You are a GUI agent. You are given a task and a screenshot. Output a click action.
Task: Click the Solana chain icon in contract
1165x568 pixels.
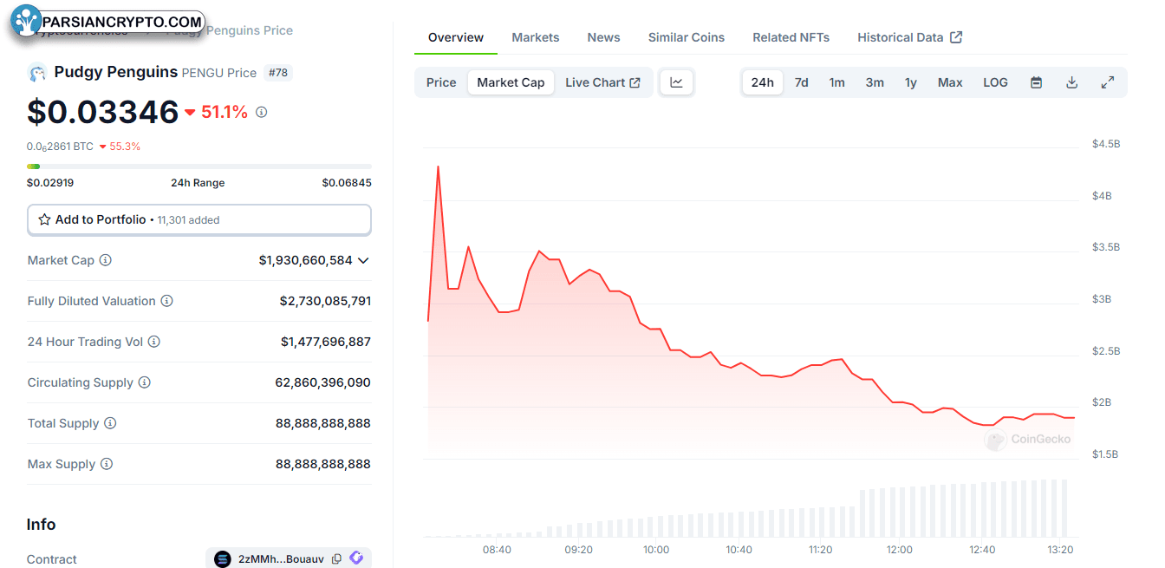point(223,559)
